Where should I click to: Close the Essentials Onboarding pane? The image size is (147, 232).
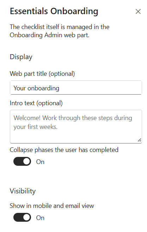[x=138, y=12]
